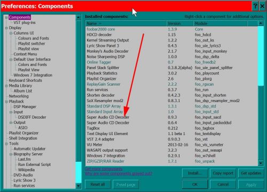
Task: Open the Get more components link
Action: pos(104,169)
